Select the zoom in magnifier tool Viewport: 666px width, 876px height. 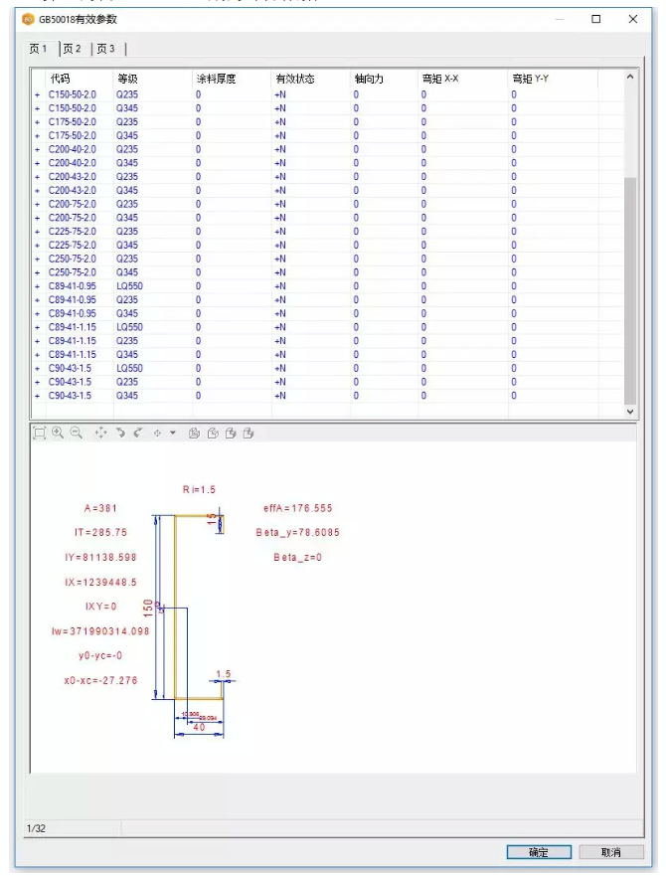pos(58,433)
